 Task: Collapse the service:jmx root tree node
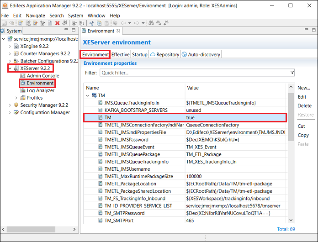[4, 39]
